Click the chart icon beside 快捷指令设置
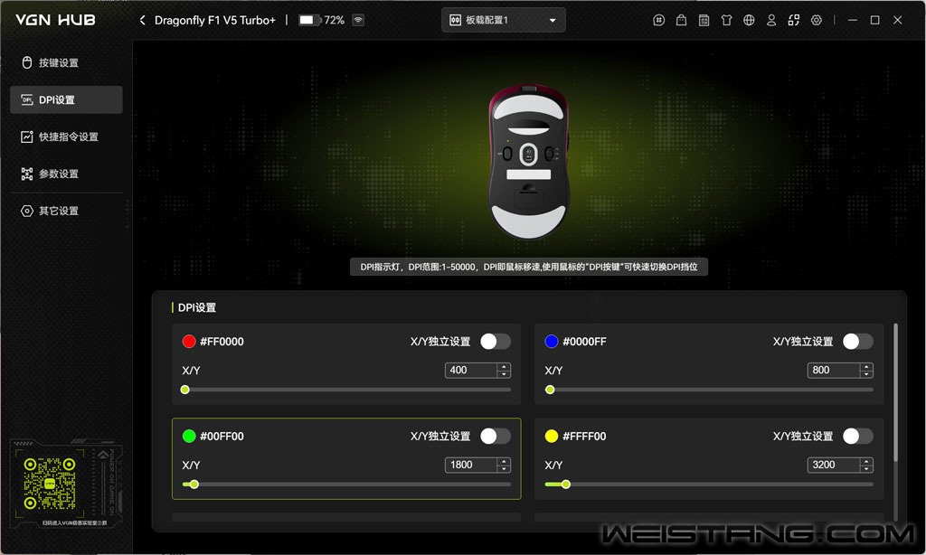Viewport: 926px width, 555px height. point(26,137)
